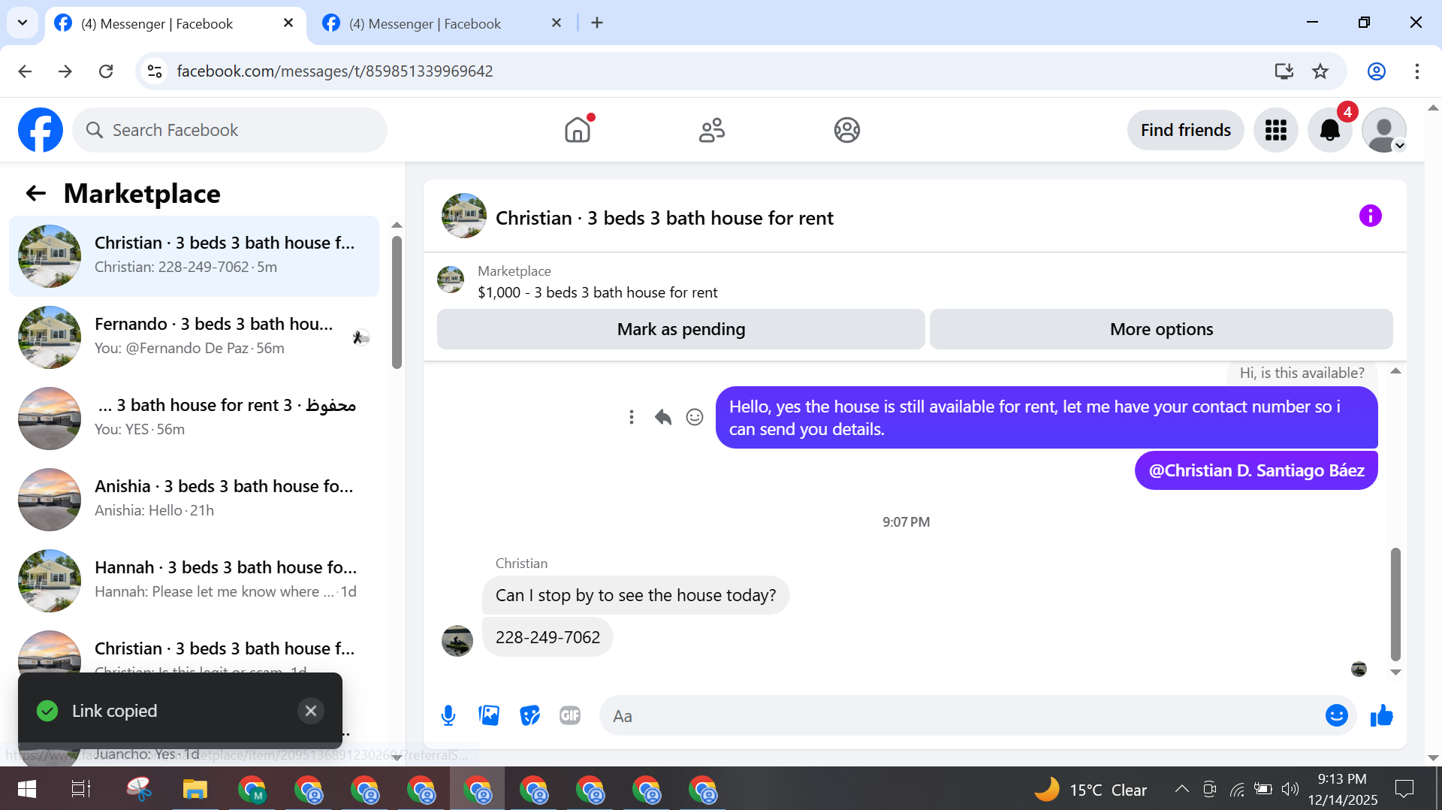Choose a GIF icon
Viewport: 1442px width, 810px height.
pos(570,715)
